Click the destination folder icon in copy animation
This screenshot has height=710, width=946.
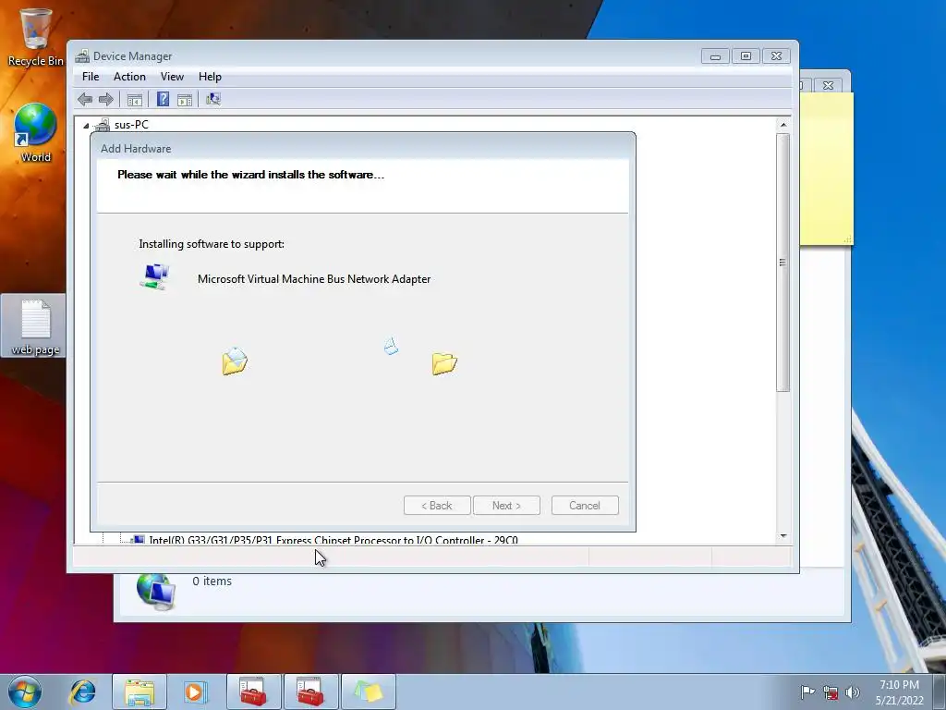pos(444,363)
